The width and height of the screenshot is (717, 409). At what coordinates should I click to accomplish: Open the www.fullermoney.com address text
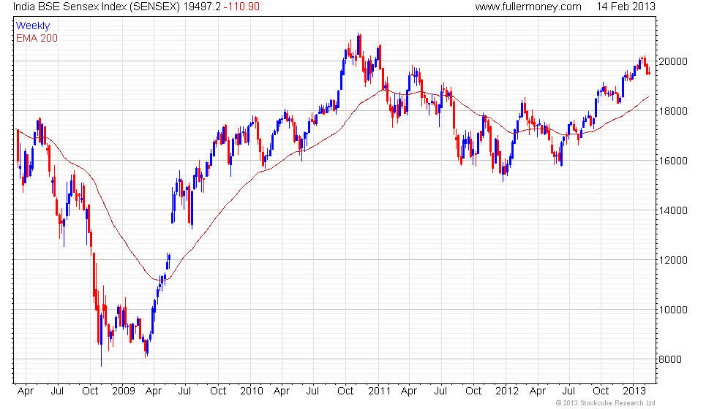[528, 7]
